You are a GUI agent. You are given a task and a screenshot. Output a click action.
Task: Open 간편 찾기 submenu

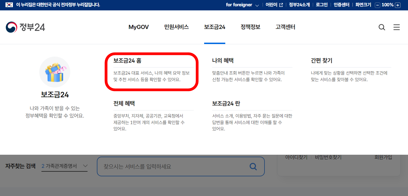coord(322,61)
